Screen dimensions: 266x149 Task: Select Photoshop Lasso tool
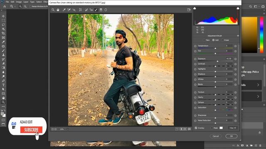click(3, 25)
